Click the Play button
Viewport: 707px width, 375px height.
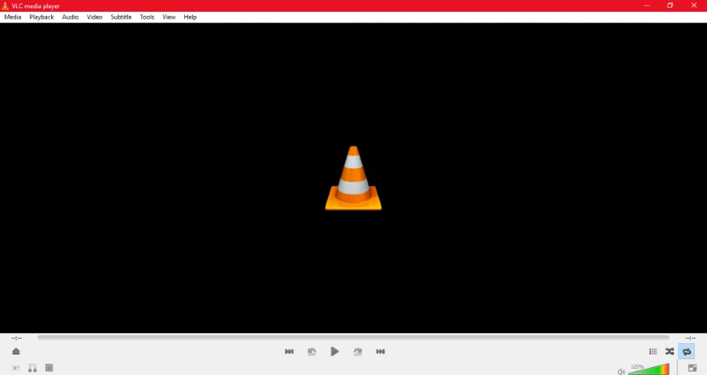(x=334, y=352)
